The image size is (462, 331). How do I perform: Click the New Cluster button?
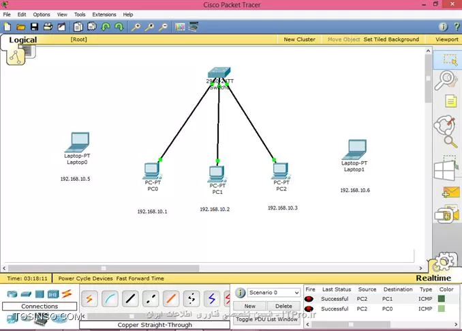tap(299, 39)
